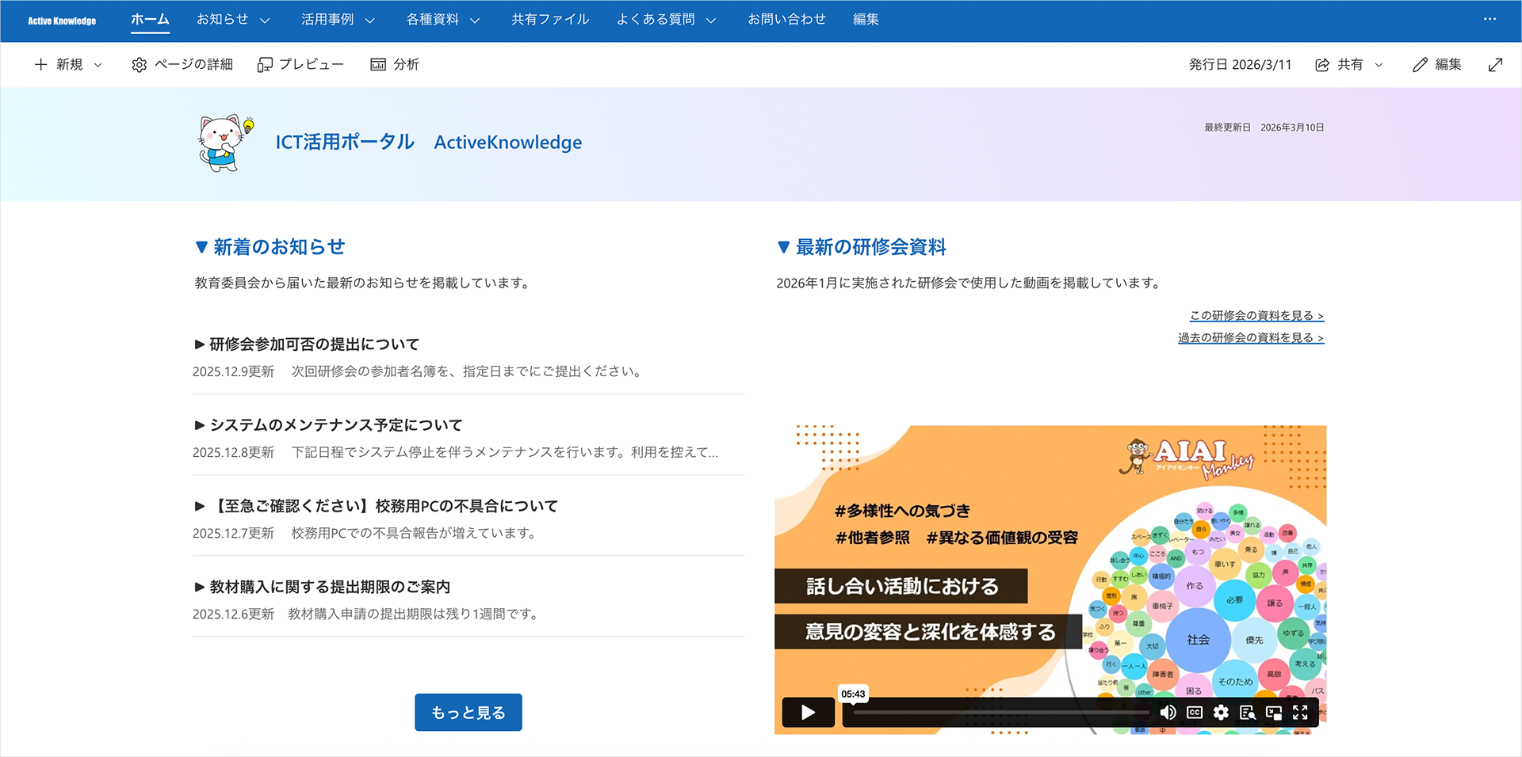Viewport: 1522px width, 757px height.
Task: Play the training video
Action: pos(808,713)
